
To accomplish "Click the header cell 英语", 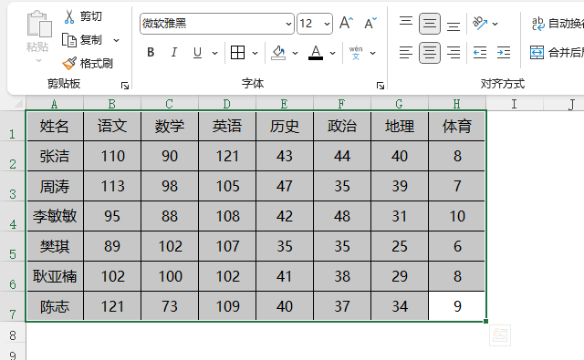I will click(227, 126).
